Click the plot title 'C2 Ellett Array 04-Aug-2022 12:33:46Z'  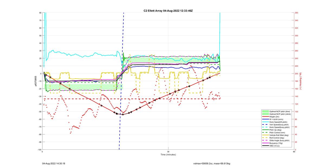(168, 11)
